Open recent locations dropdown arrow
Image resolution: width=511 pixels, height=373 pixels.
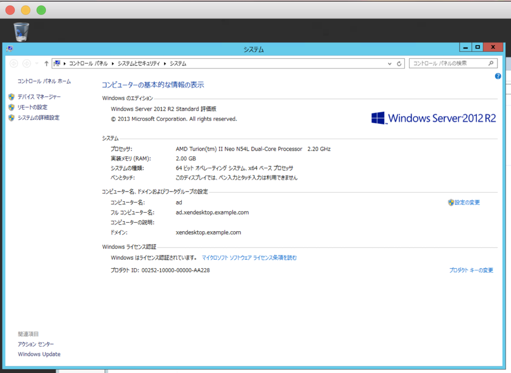[x=37, y=63]
